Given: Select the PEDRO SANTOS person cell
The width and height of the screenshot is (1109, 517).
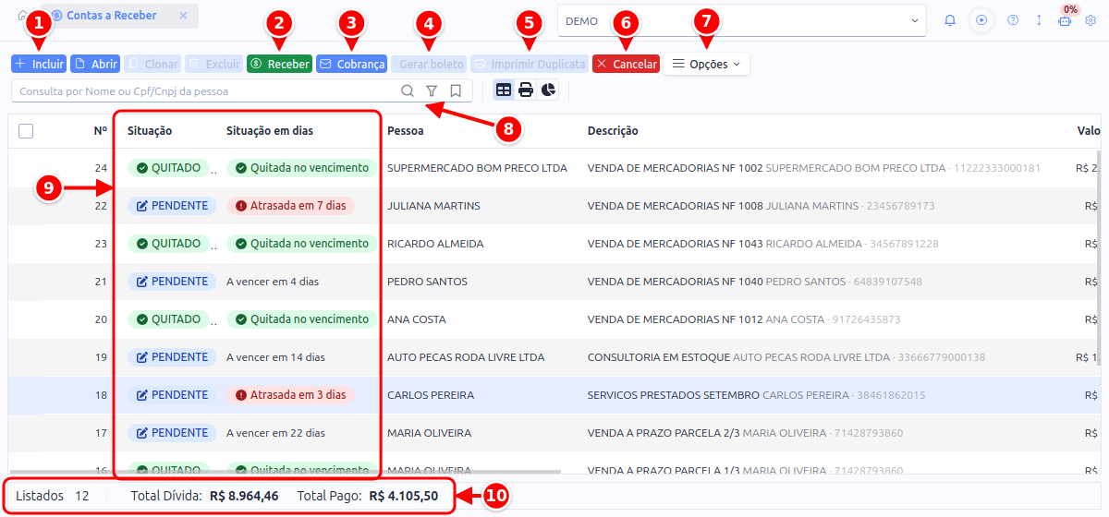Looking at the screenshot, I should (x=427, y=282).
